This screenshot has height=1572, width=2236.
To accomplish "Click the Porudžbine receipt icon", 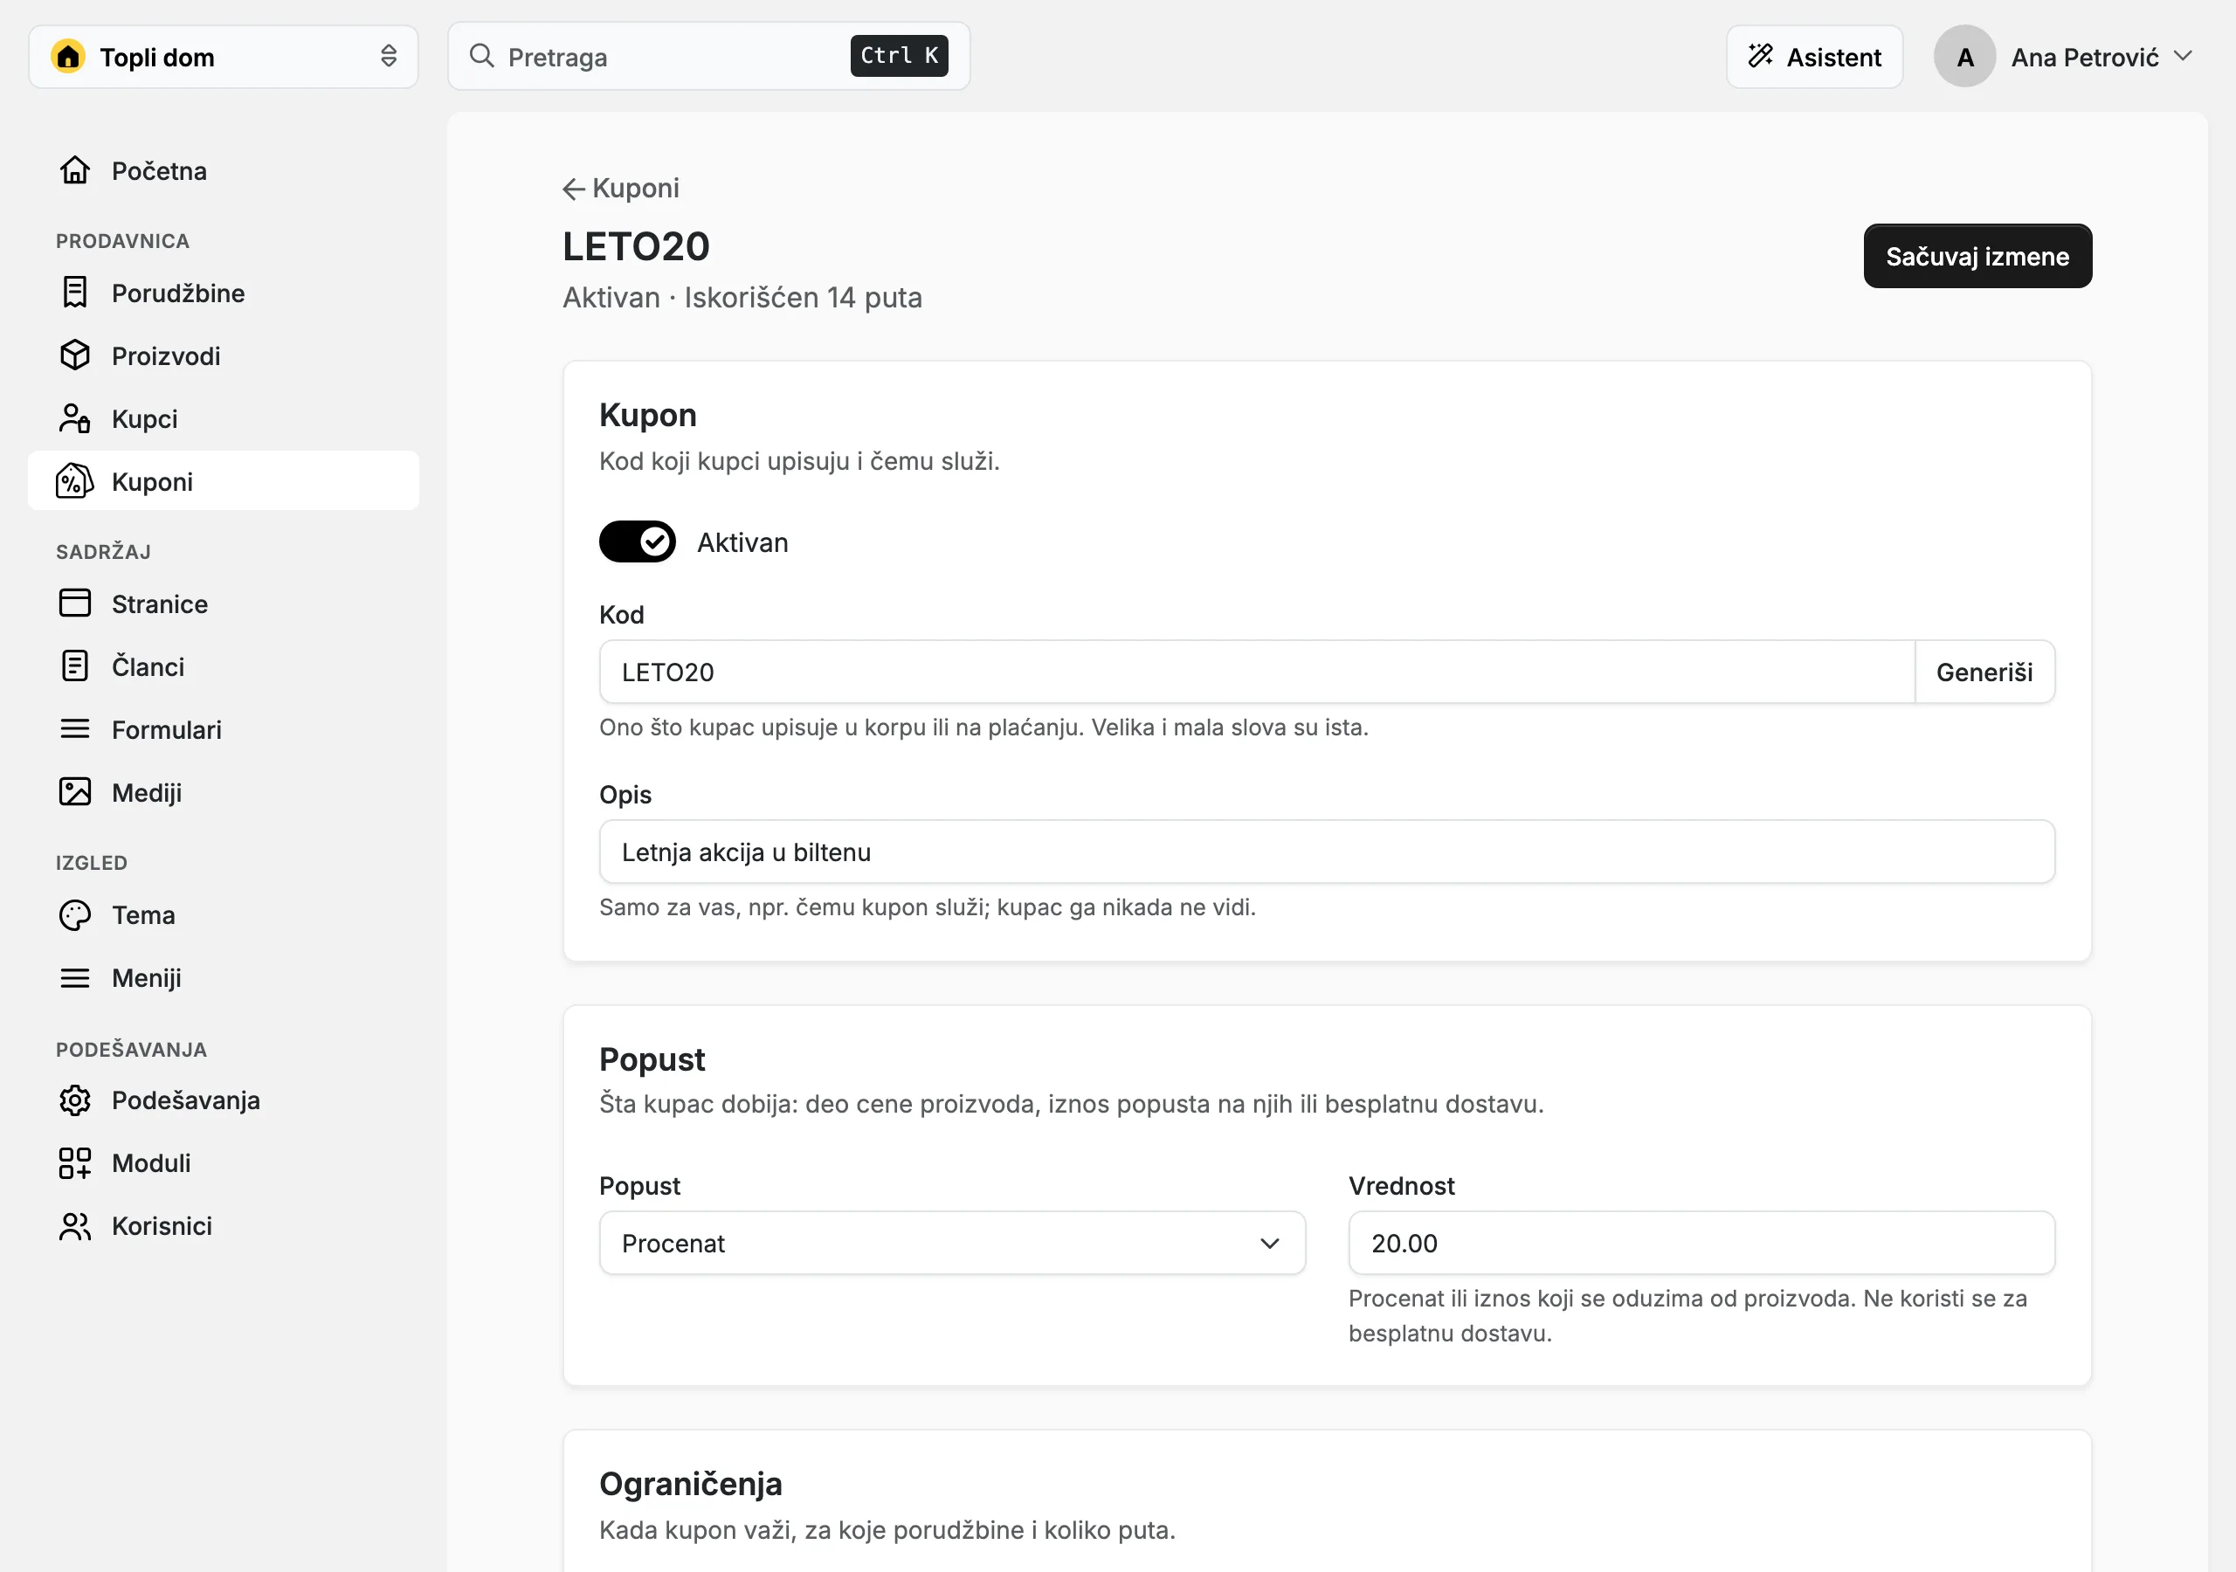I will pos(75,293).
